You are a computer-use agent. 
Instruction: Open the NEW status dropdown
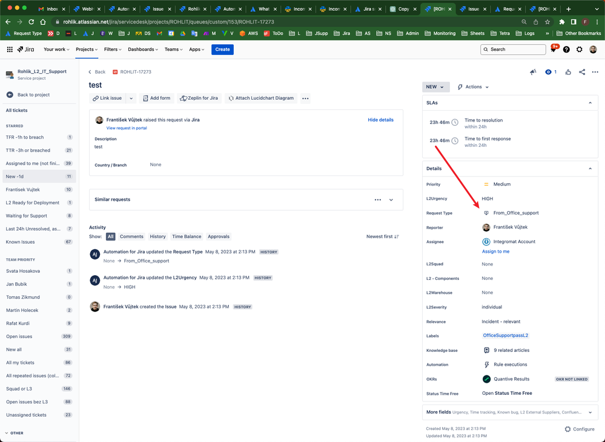tap(435, 87)
